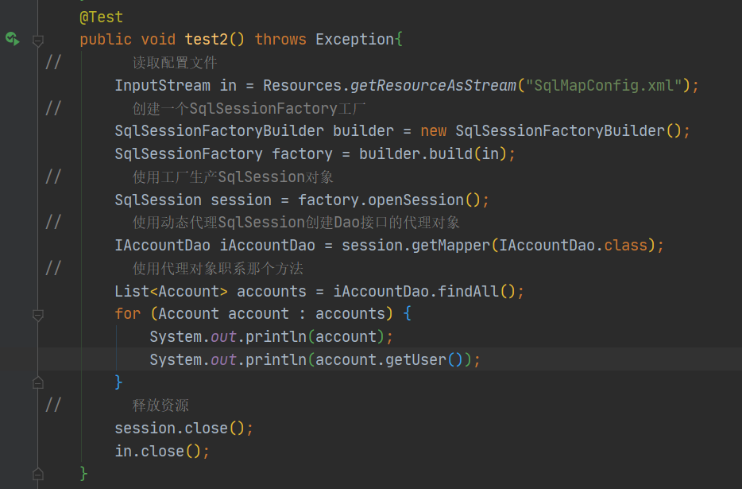
Task: Click builder.build(in) call
Action: coord(432,154)
